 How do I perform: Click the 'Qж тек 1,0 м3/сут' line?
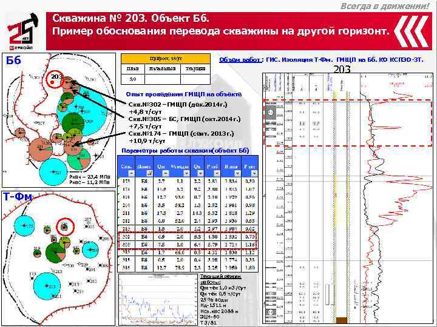click(x=223, y=288)
